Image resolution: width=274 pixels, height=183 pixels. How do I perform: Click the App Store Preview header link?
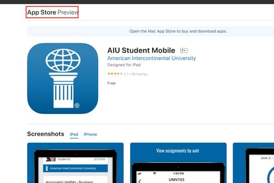coord(52,12)
